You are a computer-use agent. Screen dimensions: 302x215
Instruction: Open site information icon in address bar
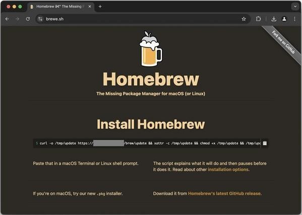click(x=40, y=19)
